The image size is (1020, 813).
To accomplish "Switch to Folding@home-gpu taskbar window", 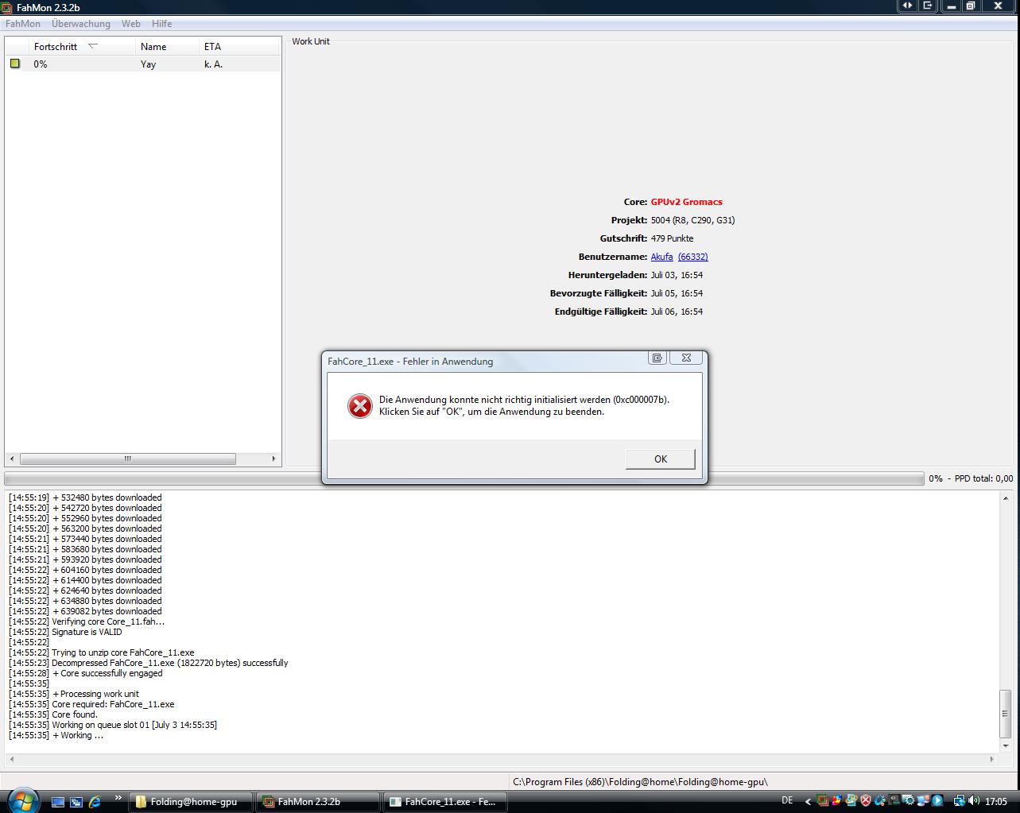I will [192, 802].
